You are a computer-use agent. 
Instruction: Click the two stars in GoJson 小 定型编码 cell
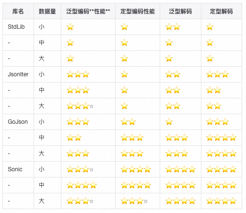(129, 122)
